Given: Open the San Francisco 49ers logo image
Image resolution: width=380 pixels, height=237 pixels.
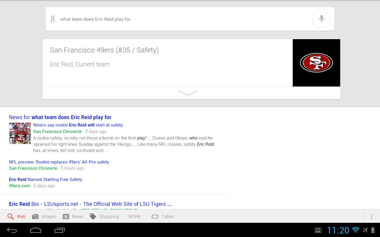Looking at the screenshot, I should click(316, 63).
